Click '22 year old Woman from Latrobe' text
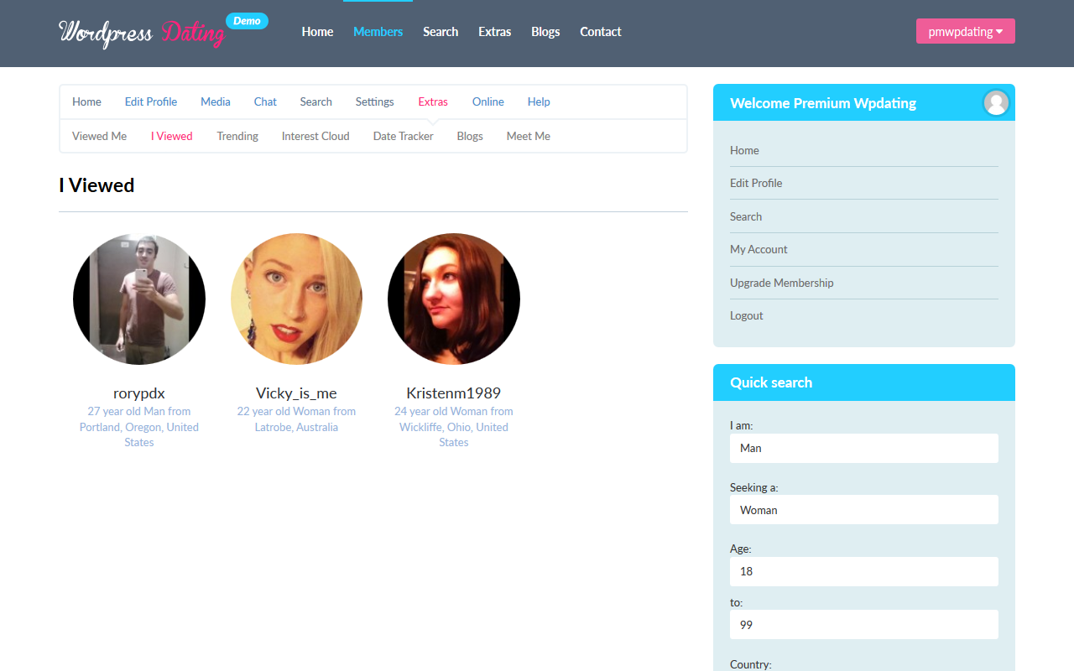The width and height of the screenshot is (1074, 671). click(x=296, y=419)
